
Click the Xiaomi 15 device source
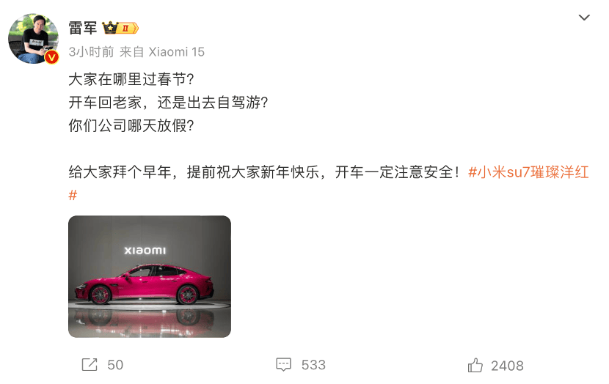[x=176, y=51]
